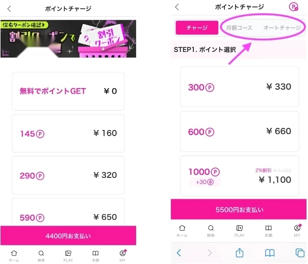Go to 本棚 in right screen nav

(x=268, y=231)
